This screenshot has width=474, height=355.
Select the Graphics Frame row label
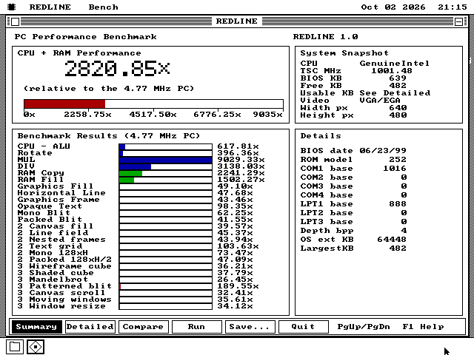point(59,200)
